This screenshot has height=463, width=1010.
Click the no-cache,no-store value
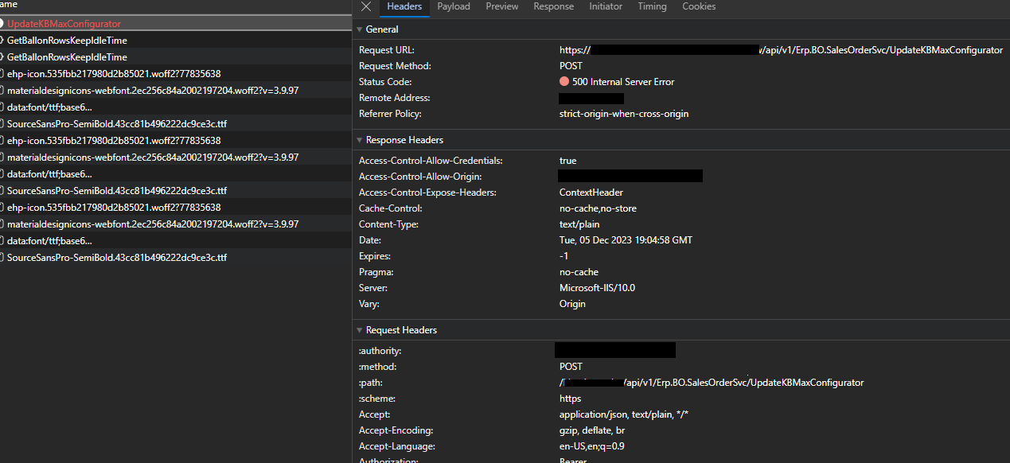(x=598, y=208)
